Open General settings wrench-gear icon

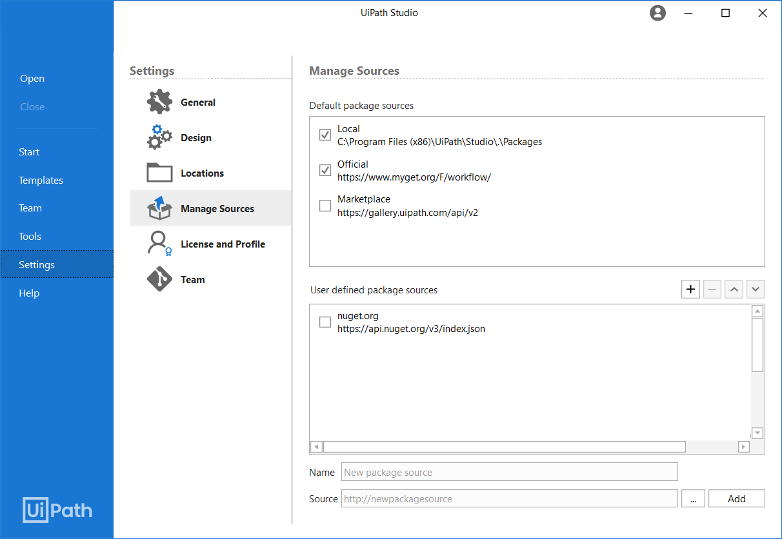(x=159, y=102)
